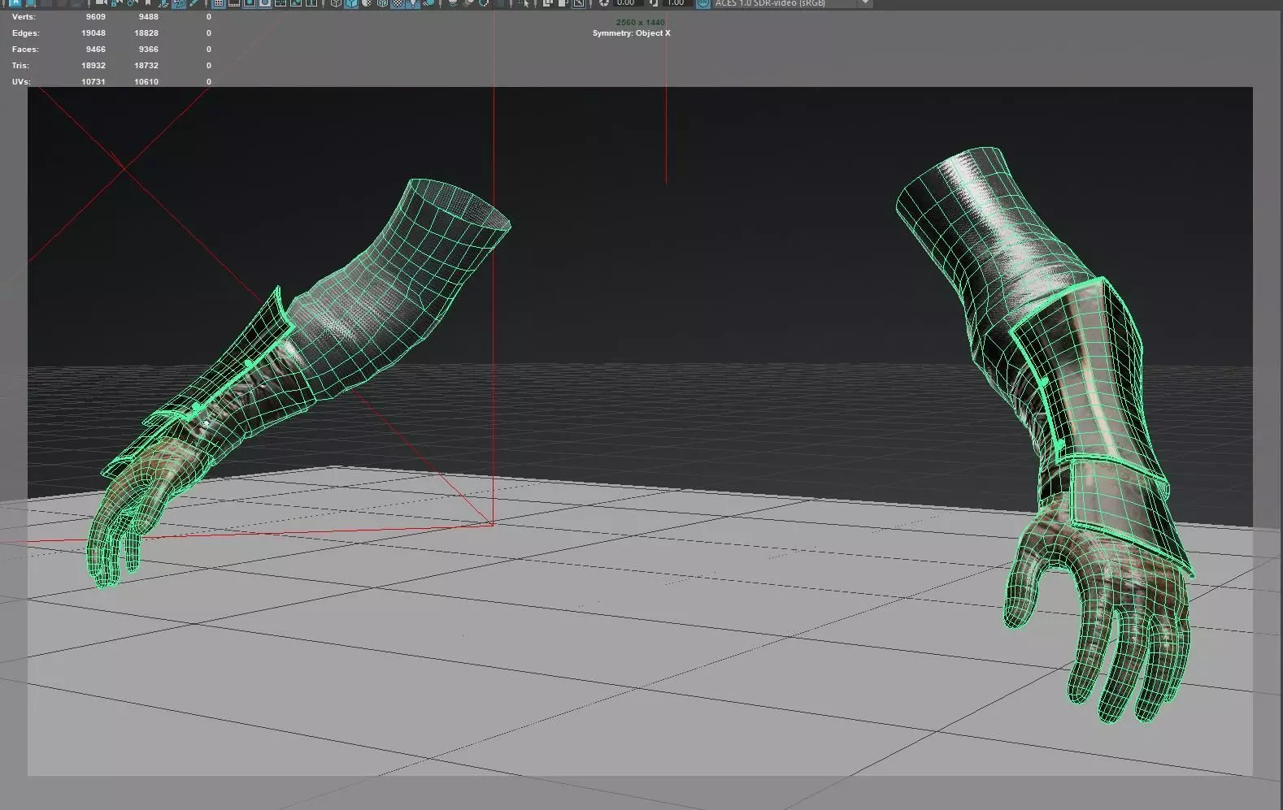Click the tris count 18932
This screenshot has width=1283, height=810.
94,66
